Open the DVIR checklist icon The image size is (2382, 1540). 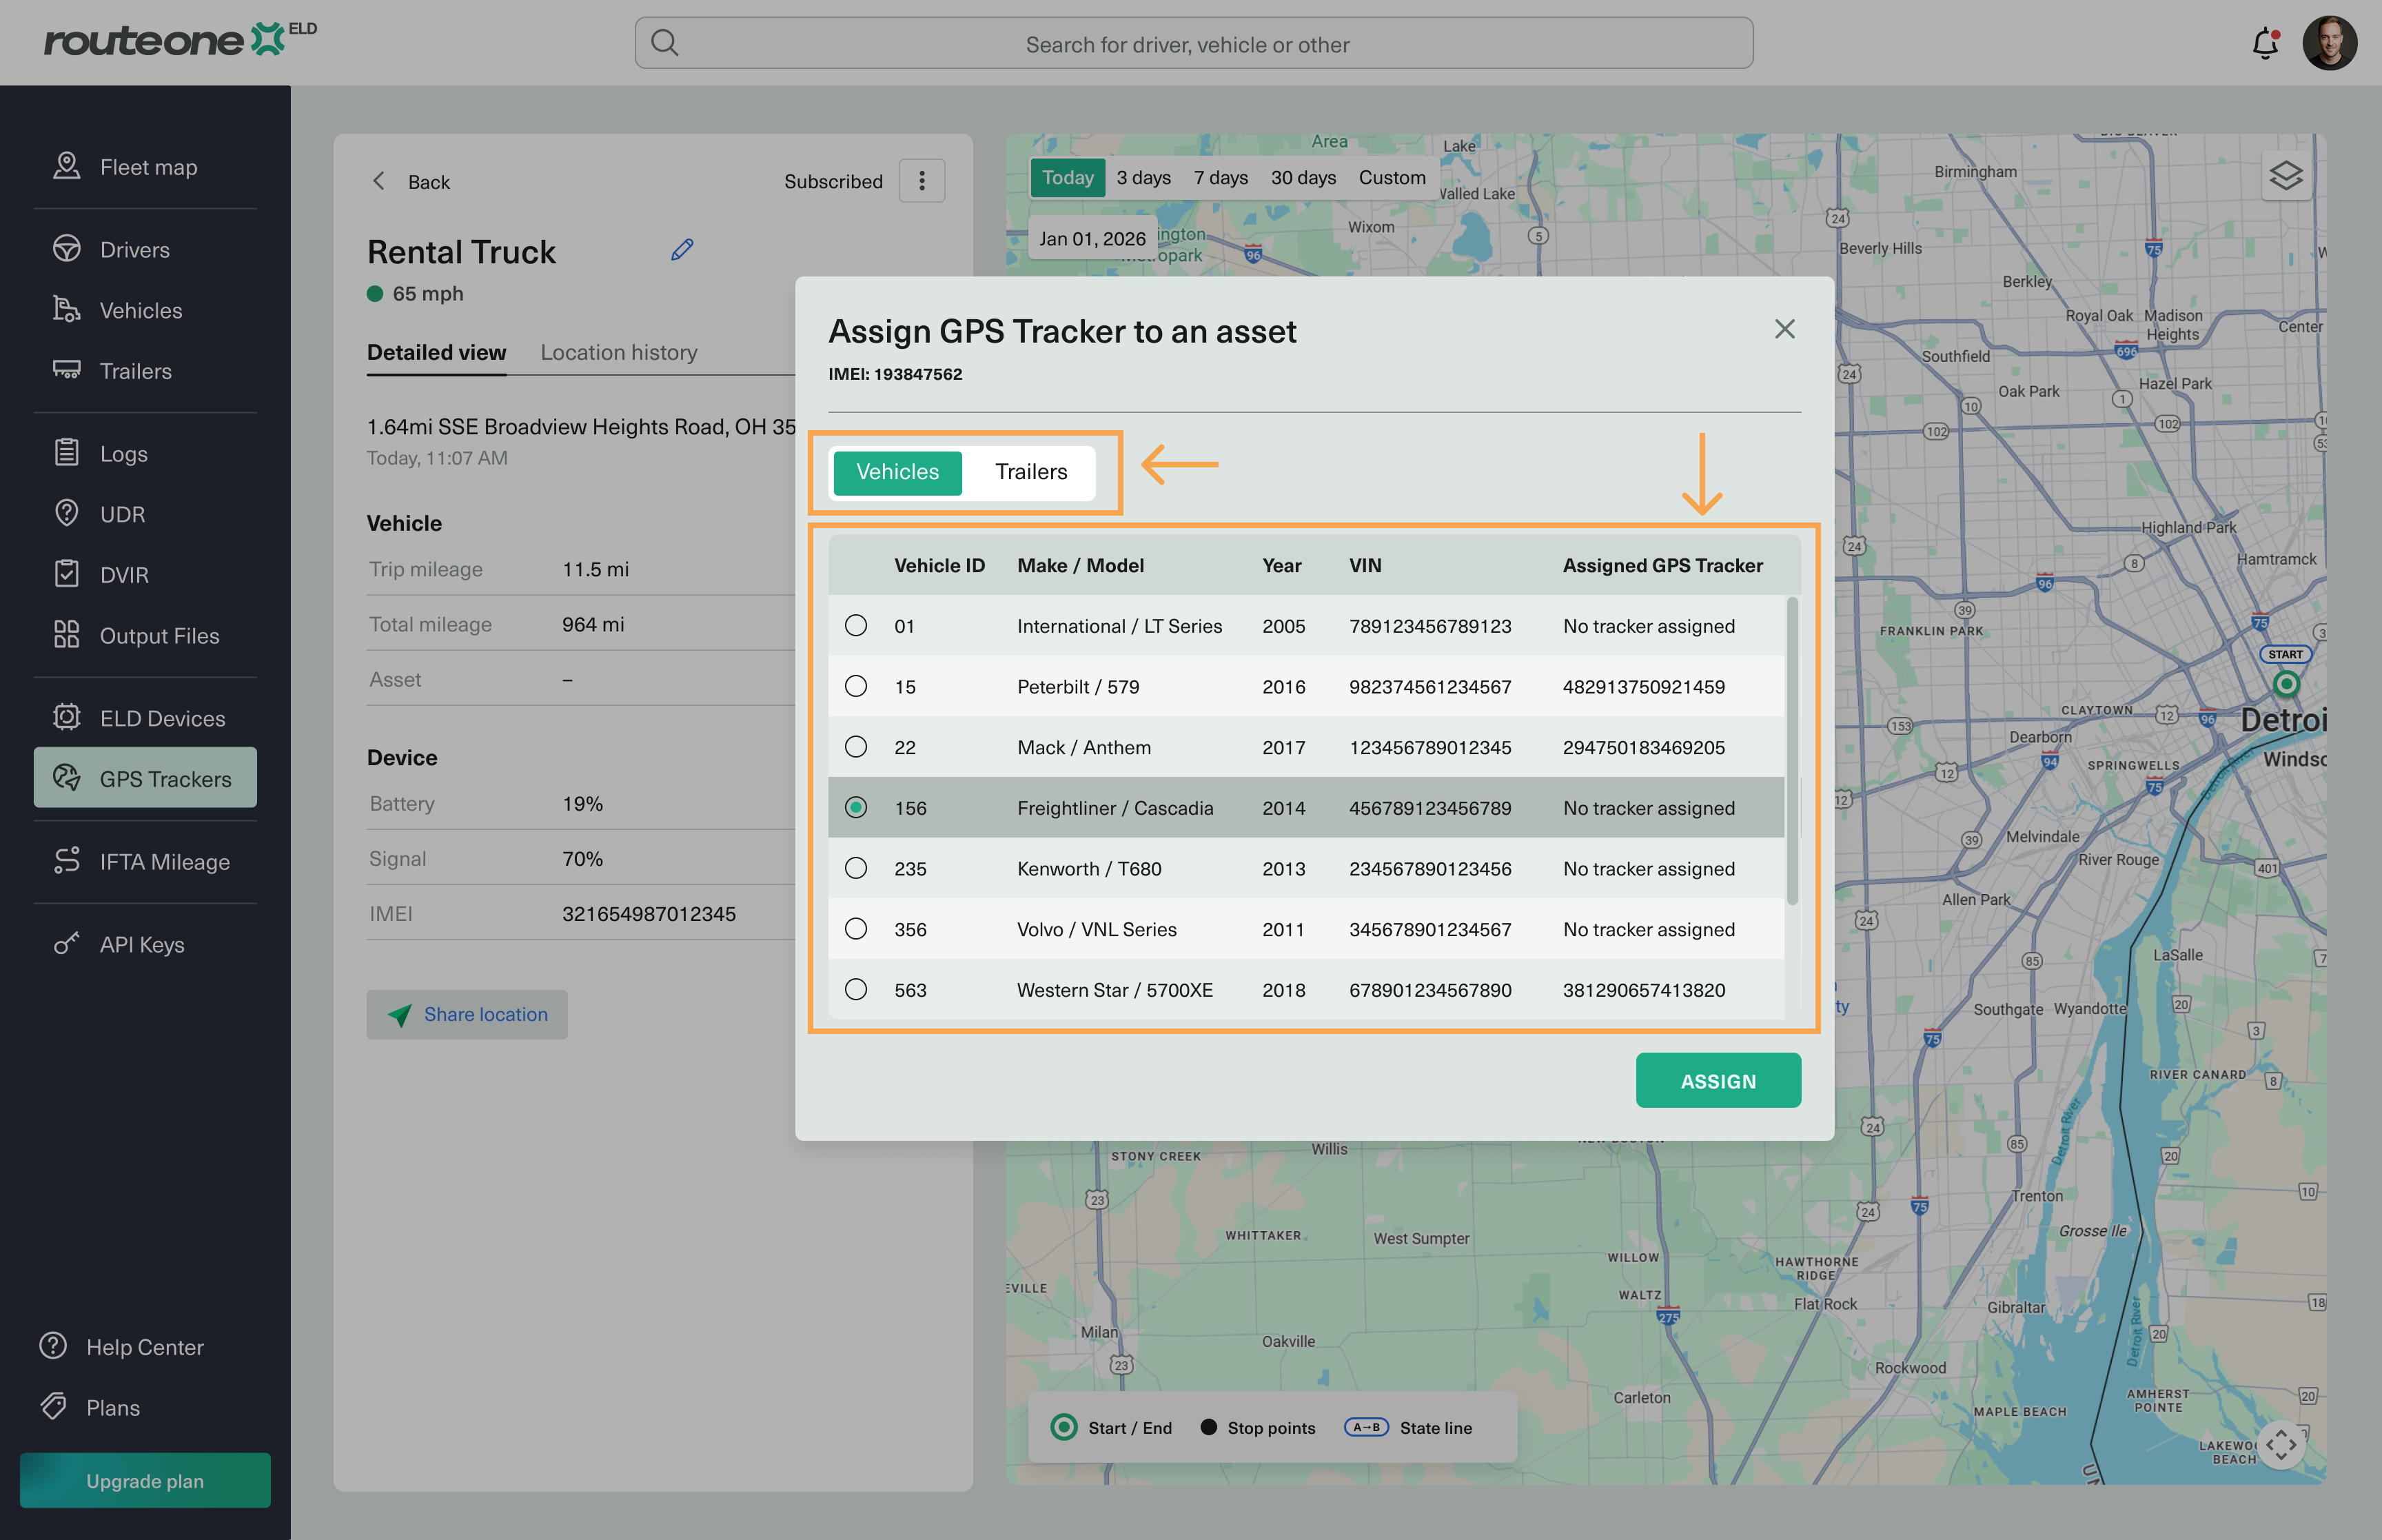tap(67, 574)
